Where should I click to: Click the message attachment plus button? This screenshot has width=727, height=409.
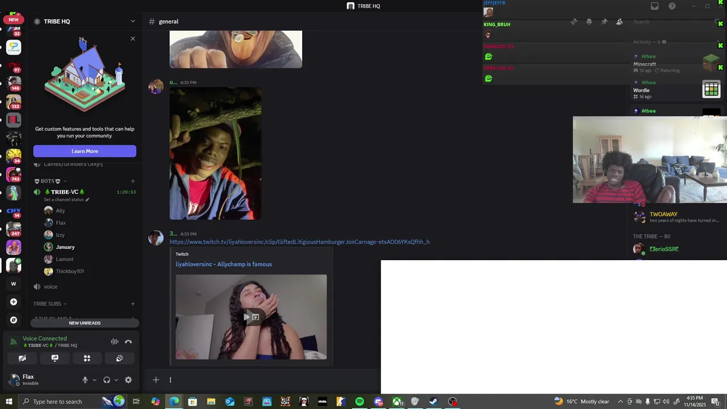point(156,380)
